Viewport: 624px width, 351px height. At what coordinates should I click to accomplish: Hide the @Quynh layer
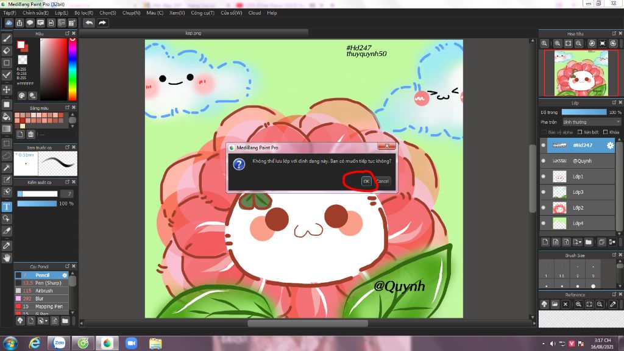pyautogui.click(x=543, y=161)
